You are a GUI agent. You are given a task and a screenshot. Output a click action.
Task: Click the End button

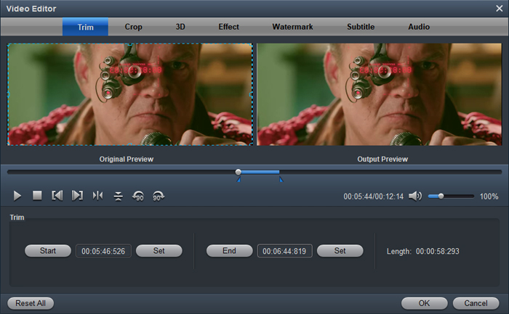coord(230,251)
